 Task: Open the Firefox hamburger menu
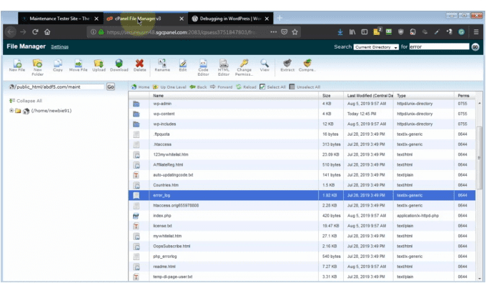pyautogui.click(x=476, y=31)
